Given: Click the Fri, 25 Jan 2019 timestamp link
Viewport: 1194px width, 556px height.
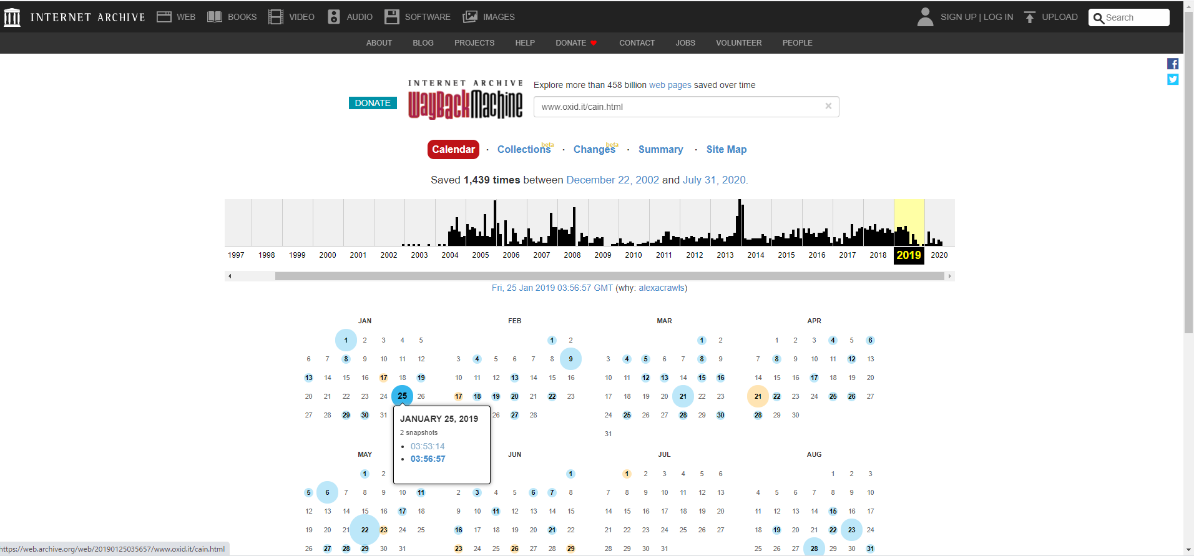Looking at the screenshot, I should [x=552, y=288].
